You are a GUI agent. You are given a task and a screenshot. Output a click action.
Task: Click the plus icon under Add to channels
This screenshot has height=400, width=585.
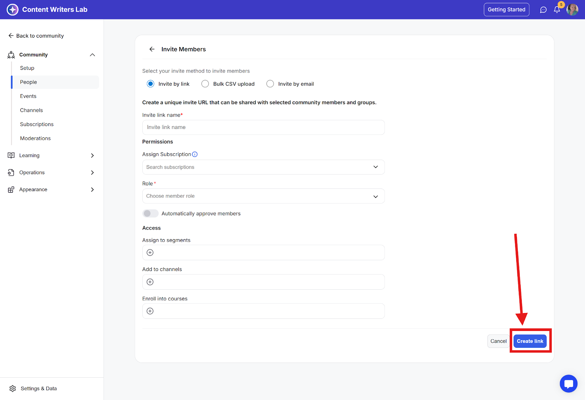tap(150, 282)
